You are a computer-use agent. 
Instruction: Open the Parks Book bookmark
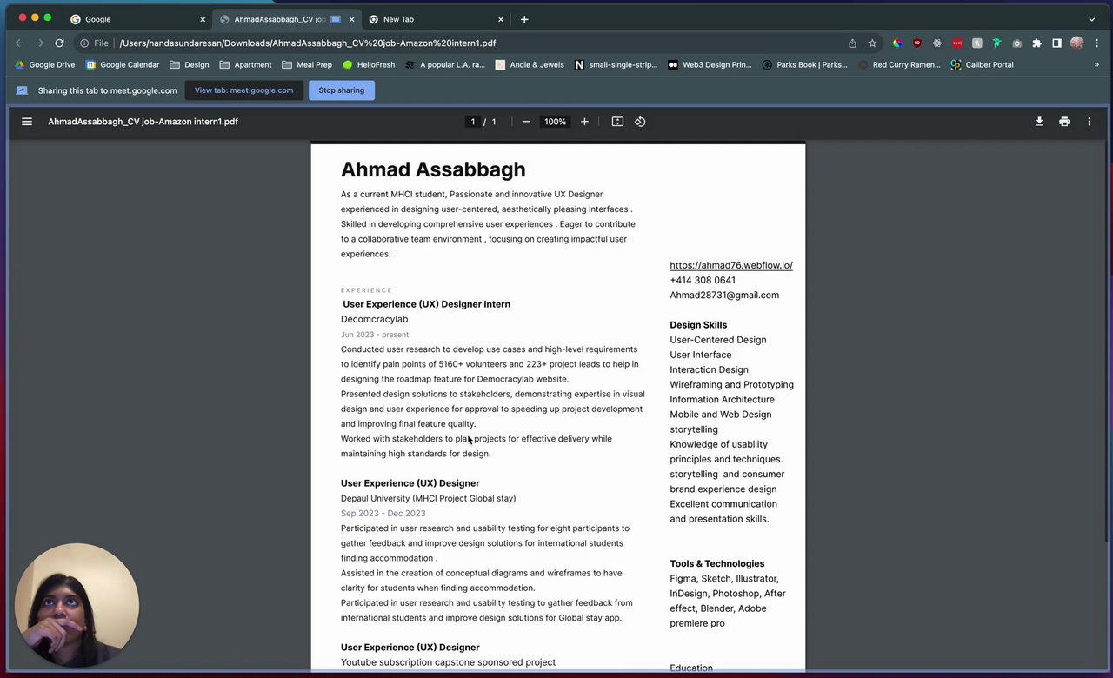click(804, 64)
